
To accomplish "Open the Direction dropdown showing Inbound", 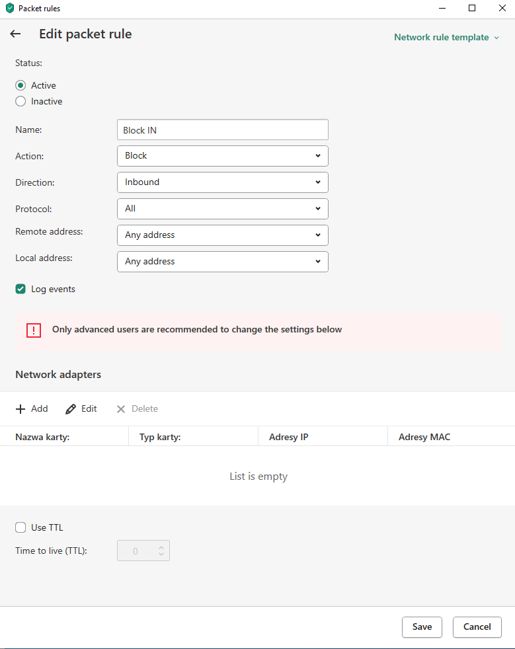I will click(222, 182).
